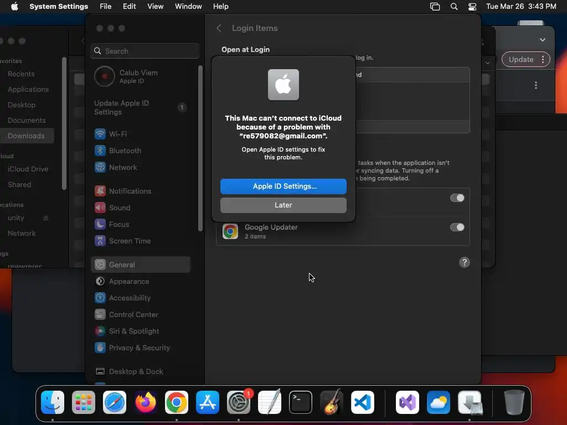Viewport: 567px width, 425px height.
Task: Open the Edit menu
Action: (129, 7)
